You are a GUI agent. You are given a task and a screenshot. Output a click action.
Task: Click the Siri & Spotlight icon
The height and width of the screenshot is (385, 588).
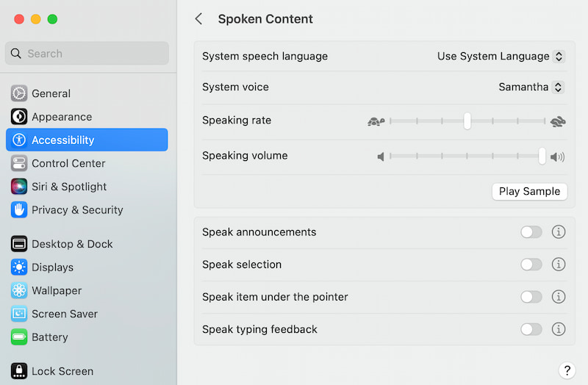click(x=19, y=187)
